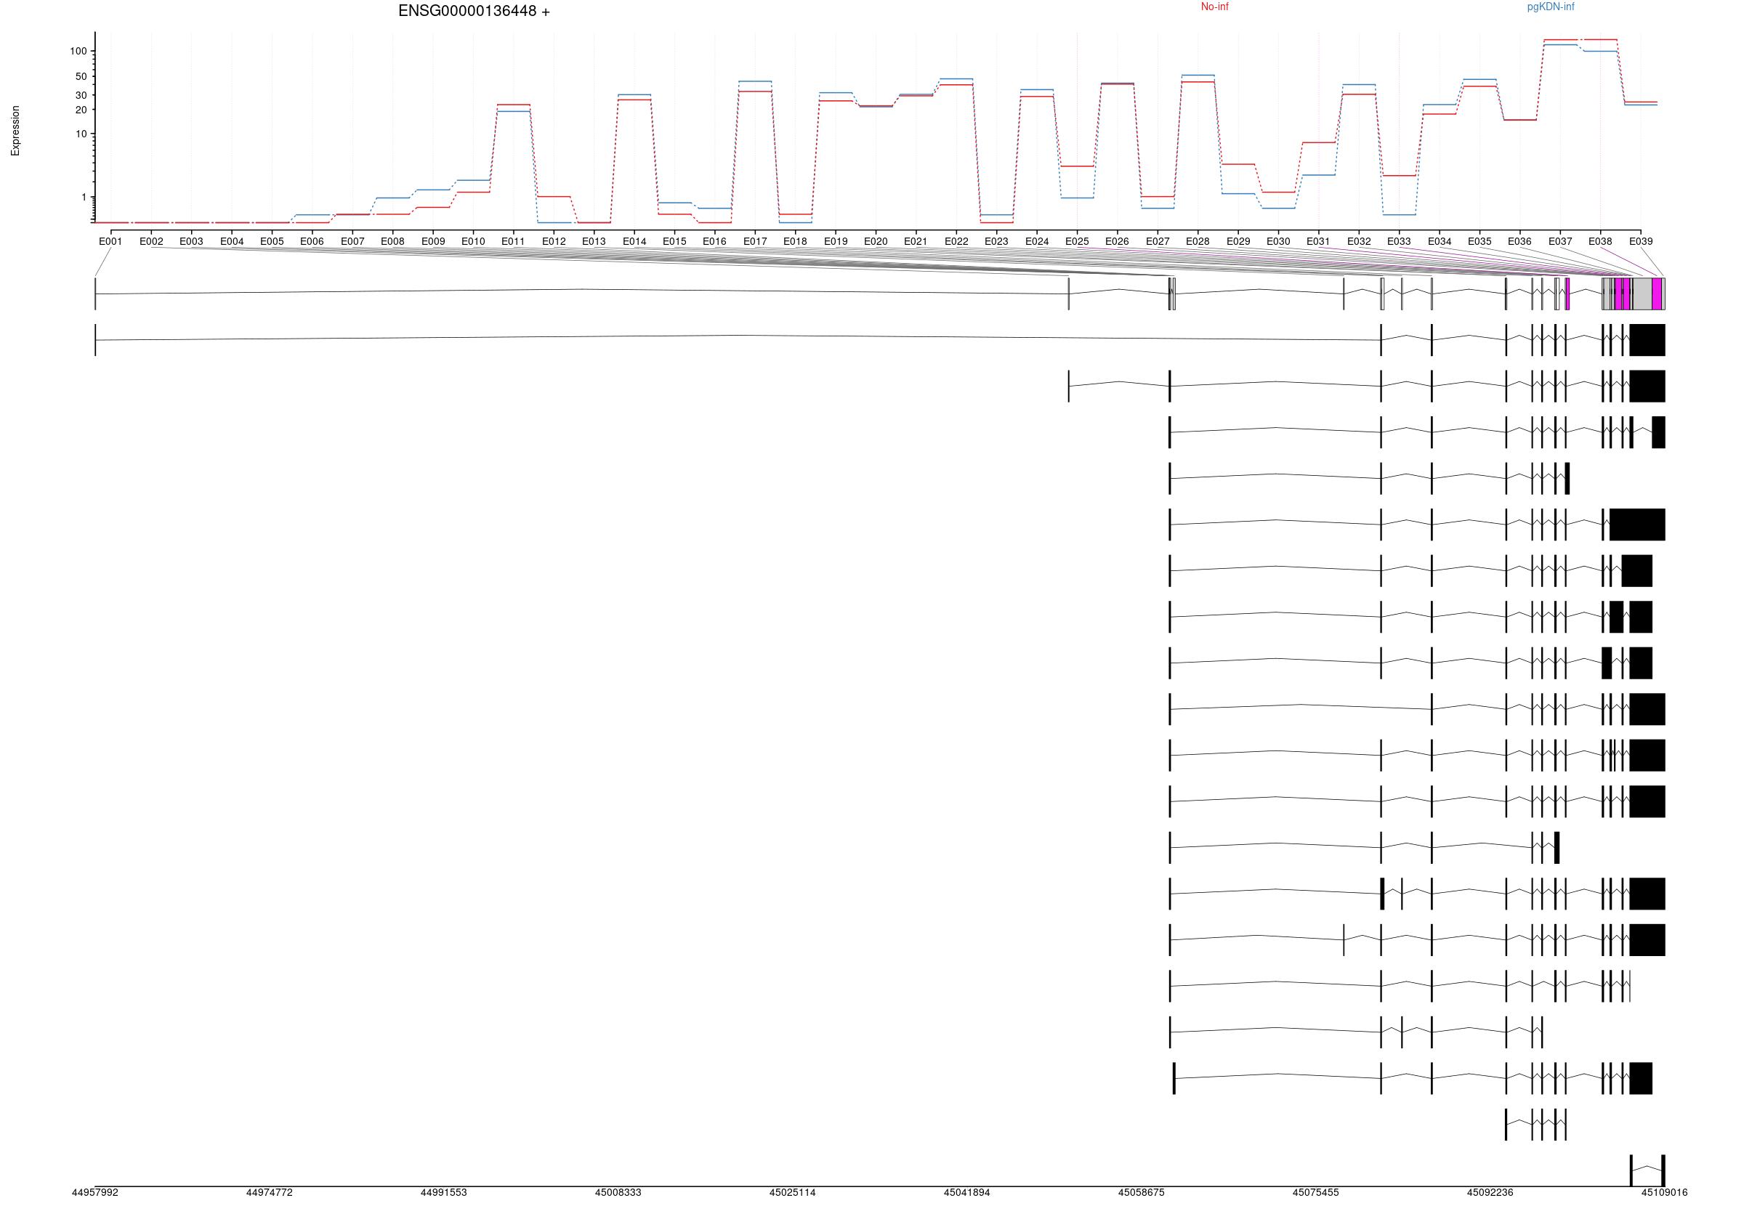This screenshot has height=1206, width=1744.
Task: Click the y-axis tick value 20
Action: (x=81, y=110)
